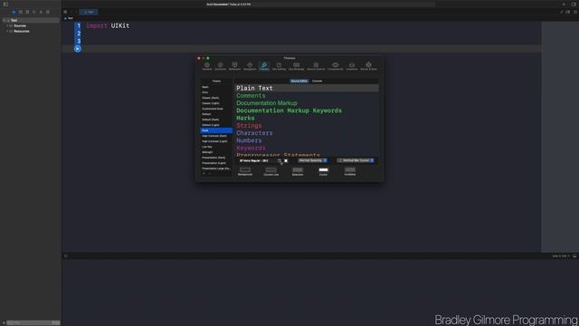Open Key Bindings preferences pane
The height and width of the screenshot is (326, 579).
coord(296,66)
